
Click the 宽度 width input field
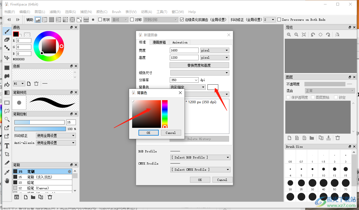coord(184,50)
